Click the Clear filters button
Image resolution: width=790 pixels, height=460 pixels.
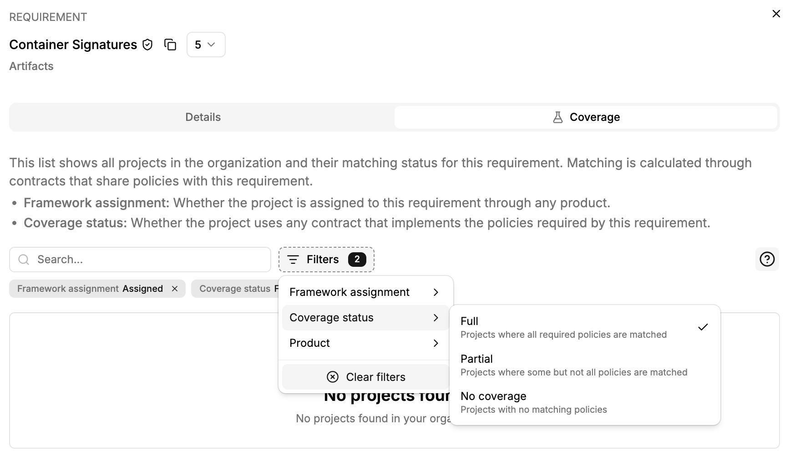[376, 377]
